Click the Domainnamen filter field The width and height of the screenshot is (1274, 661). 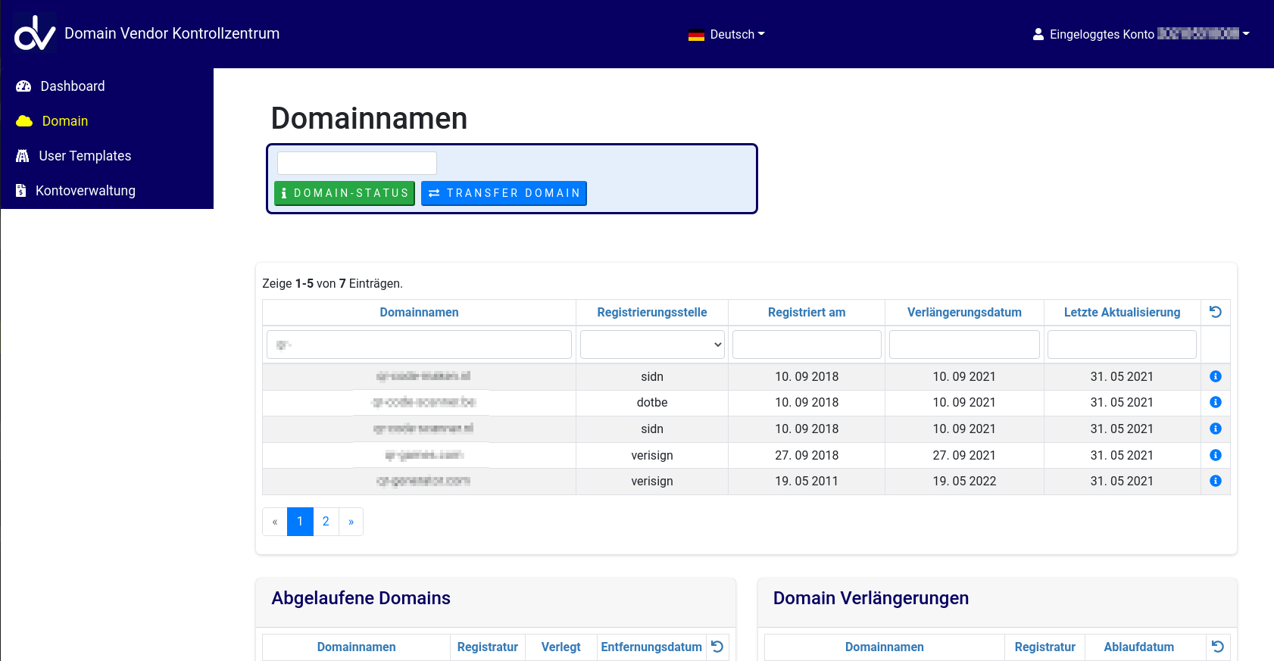tap(419, 345)
